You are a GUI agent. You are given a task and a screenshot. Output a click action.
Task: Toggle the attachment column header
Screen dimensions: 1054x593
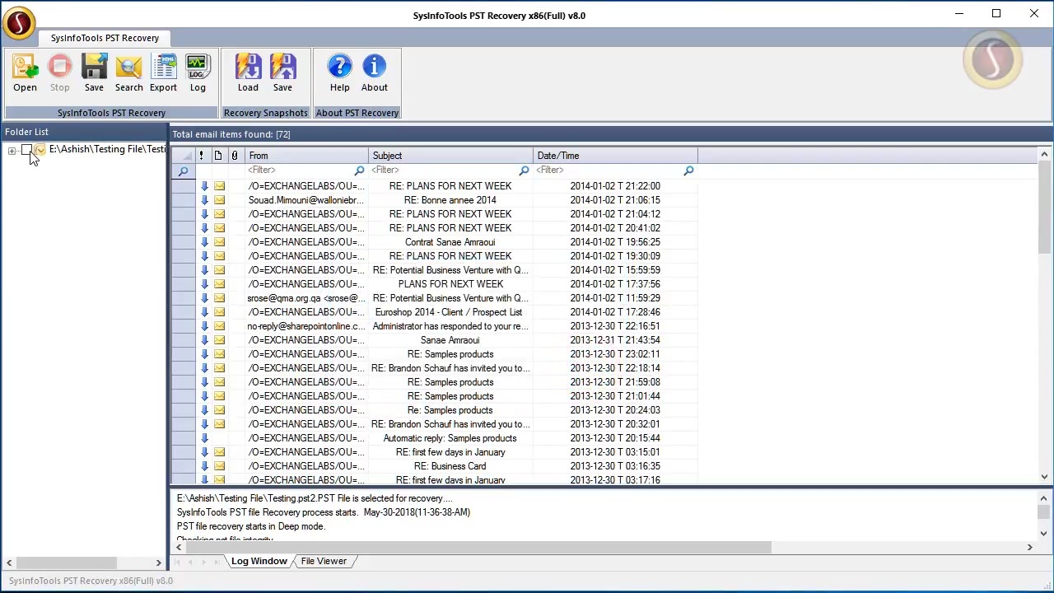pyautogui.click(x=234, y=155)
